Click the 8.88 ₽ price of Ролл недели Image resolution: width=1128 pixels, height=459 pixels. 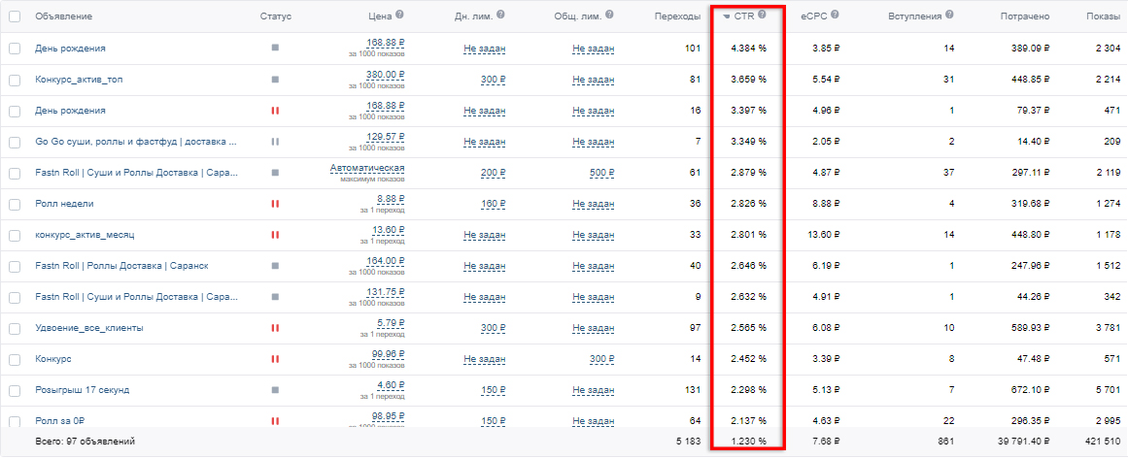(x=391, y=198)
